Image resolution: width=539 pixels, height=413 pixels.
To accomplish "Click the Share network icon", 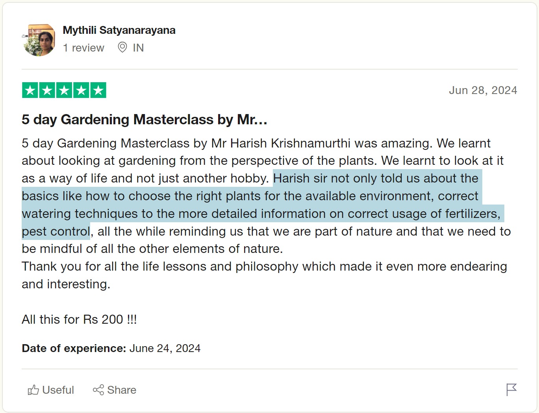I will [98, 390].
